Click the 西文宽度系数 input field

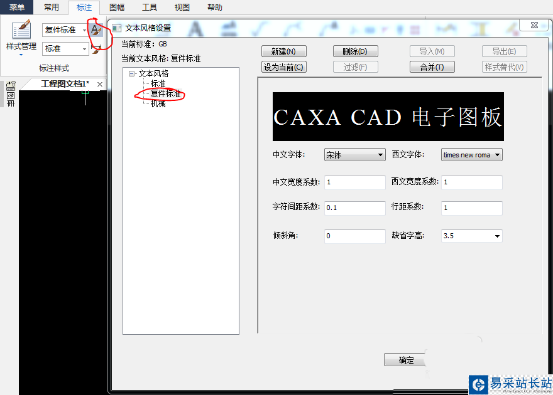click(471, 182)
